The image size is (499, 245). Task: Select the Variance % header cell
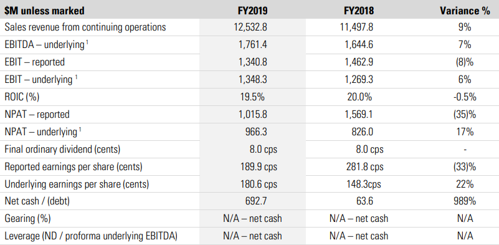click(465, 11)
